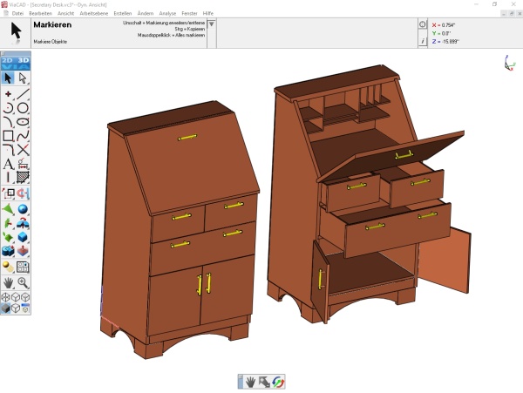Activate the Pan hand tool in toolbox
The height and width of the screenshot is (393, 523).
9,283
